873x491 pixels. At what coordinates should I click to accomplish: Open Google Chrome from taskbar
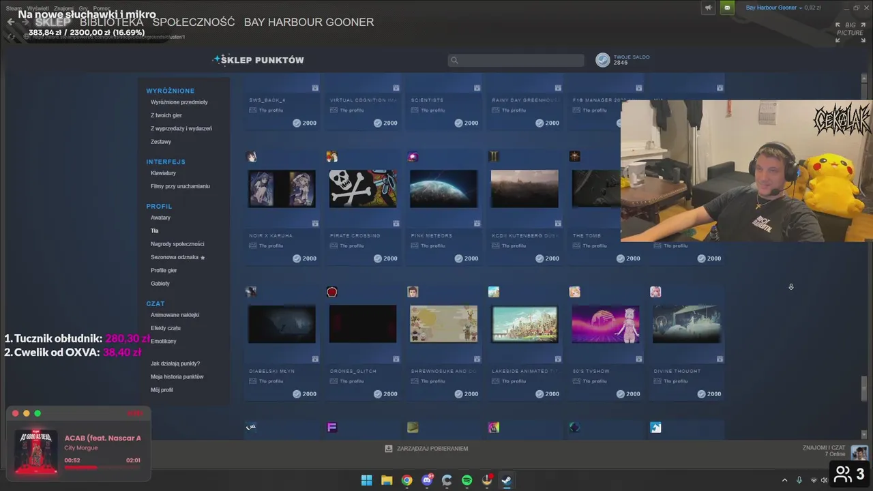click(406, 480)
